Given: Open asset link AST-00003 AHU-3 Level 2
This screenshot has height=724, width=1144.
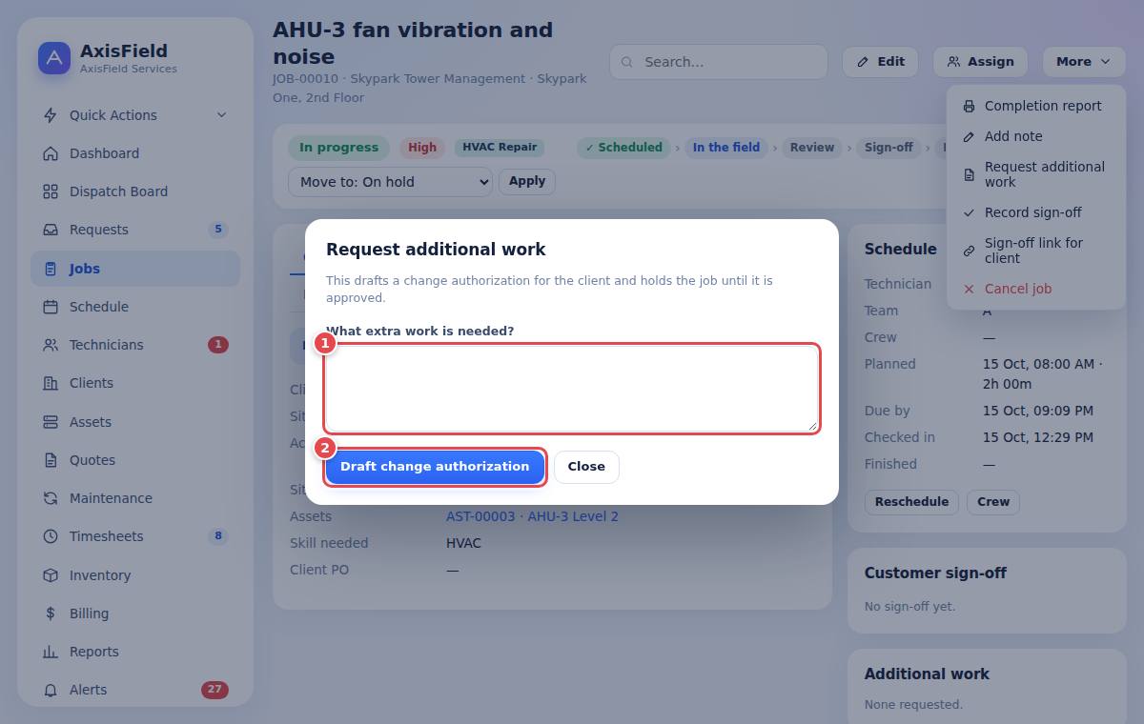Looking at the screenshot, I should (x=532, y=516).
